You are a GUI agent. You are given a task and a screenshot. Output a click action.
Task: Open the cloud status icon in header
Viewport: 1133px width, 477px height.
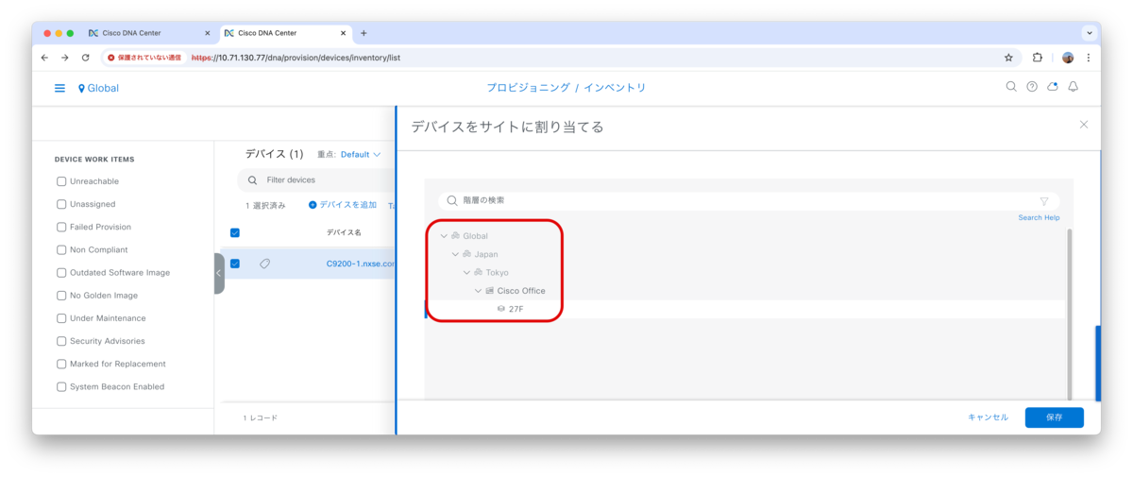[x=1053, y=87]
